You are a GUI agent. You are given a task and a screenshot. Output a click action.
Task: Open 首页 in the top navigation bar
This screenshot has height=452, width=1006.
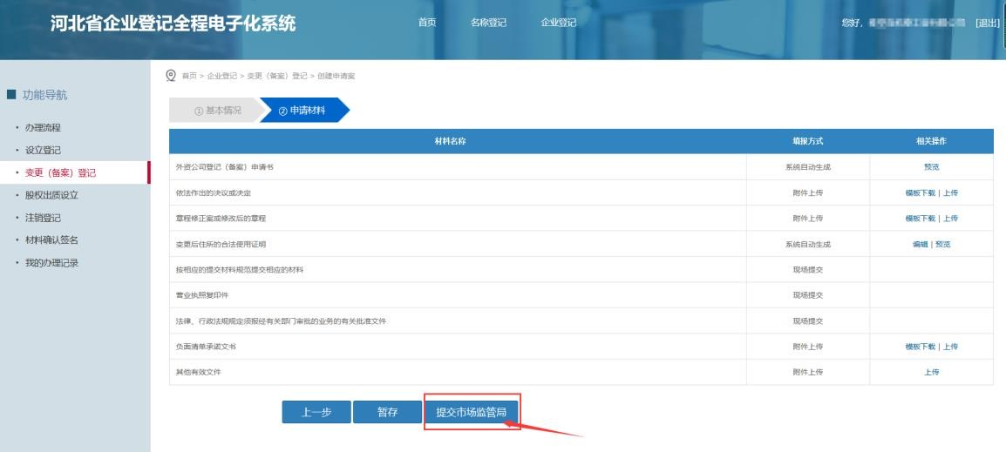click(427, 23)
